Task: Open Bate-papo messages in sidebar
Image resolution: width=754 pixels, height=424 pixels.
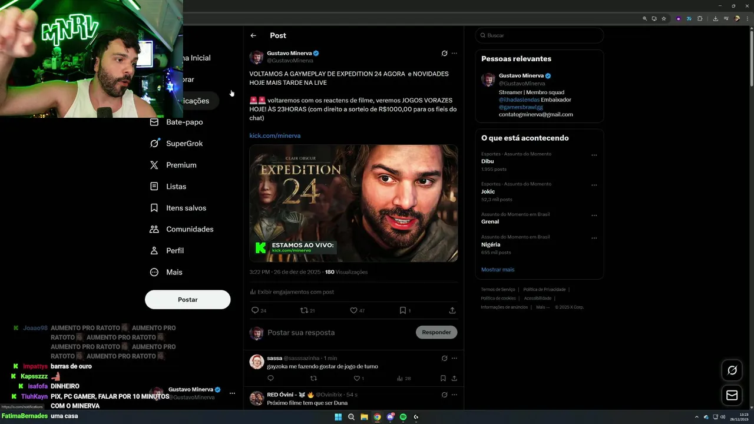Action: point(177,122)
